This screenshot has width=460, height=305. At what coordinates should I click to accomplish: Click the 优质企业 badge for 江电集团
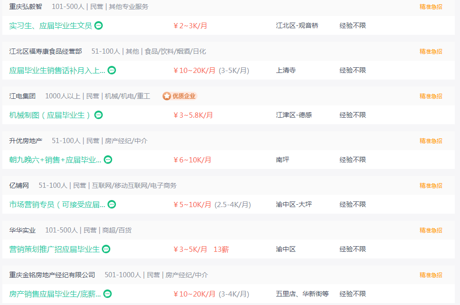pyautogui.click(x=180, y=96)
